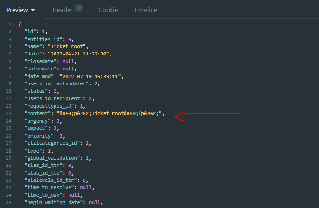319x208 pixels.
Task: Select the "closedate" key
Action: [41, 61]
